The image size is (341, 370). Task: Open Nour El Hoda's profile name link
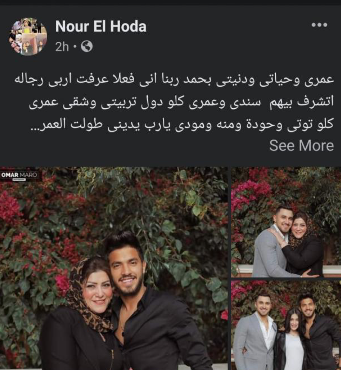tap(101, 26)
